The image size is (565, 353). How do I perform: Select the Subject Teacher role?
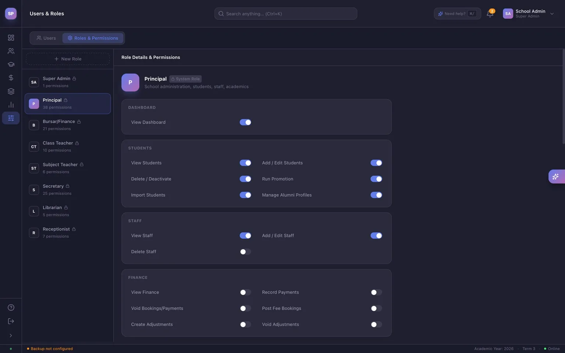68,168
